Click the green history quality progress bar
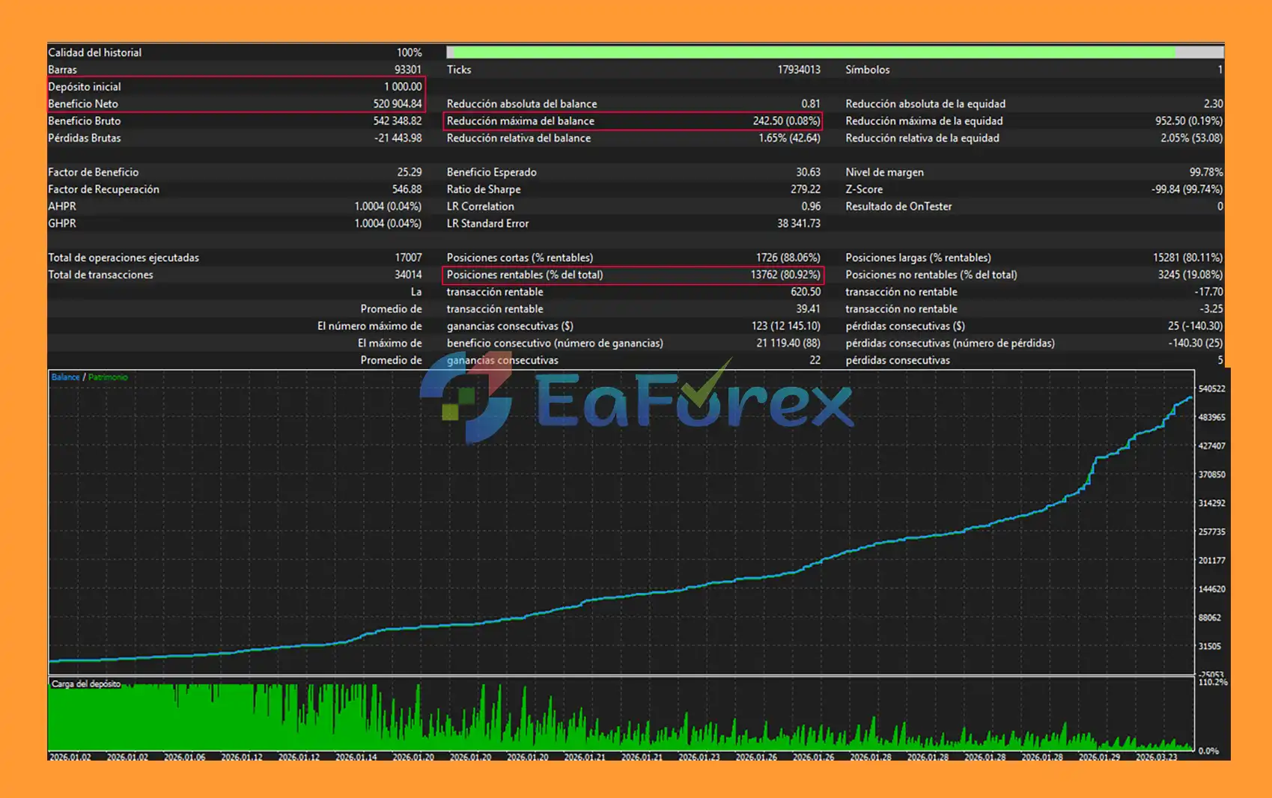1272x798 pixels. [812, 52]
